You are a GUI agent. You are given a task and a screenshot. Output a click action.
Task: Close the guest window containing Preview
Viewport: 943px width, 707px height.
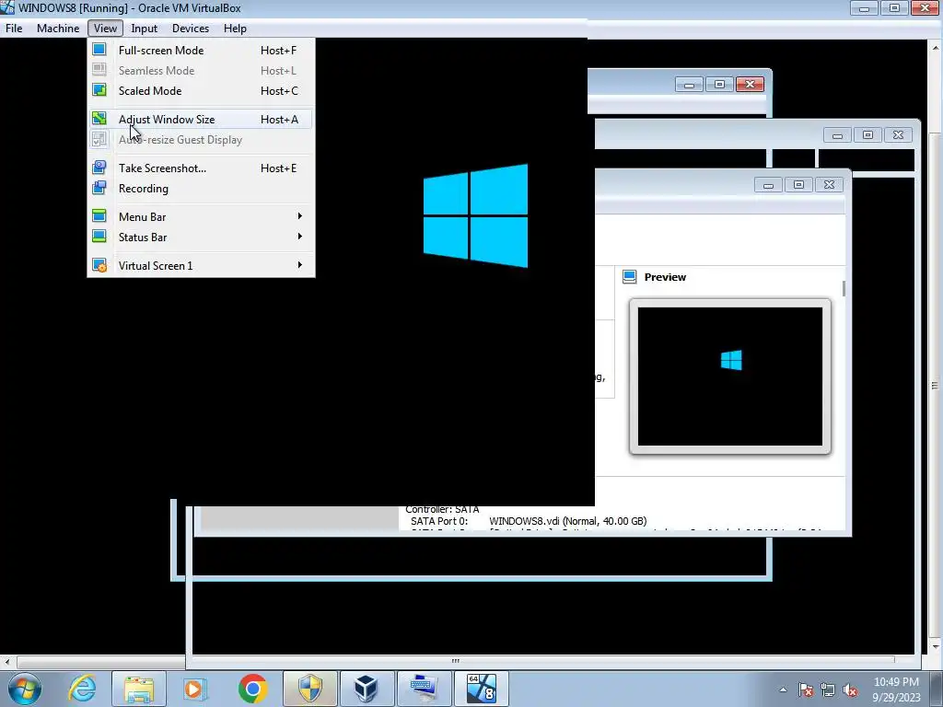(x=830, y=184)
